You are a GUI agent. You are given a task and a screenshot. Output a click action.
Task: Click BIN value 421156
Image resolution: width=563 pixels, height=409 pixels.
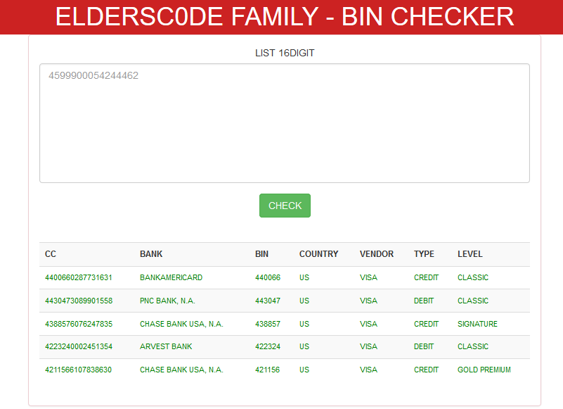[x=268, y=370]
